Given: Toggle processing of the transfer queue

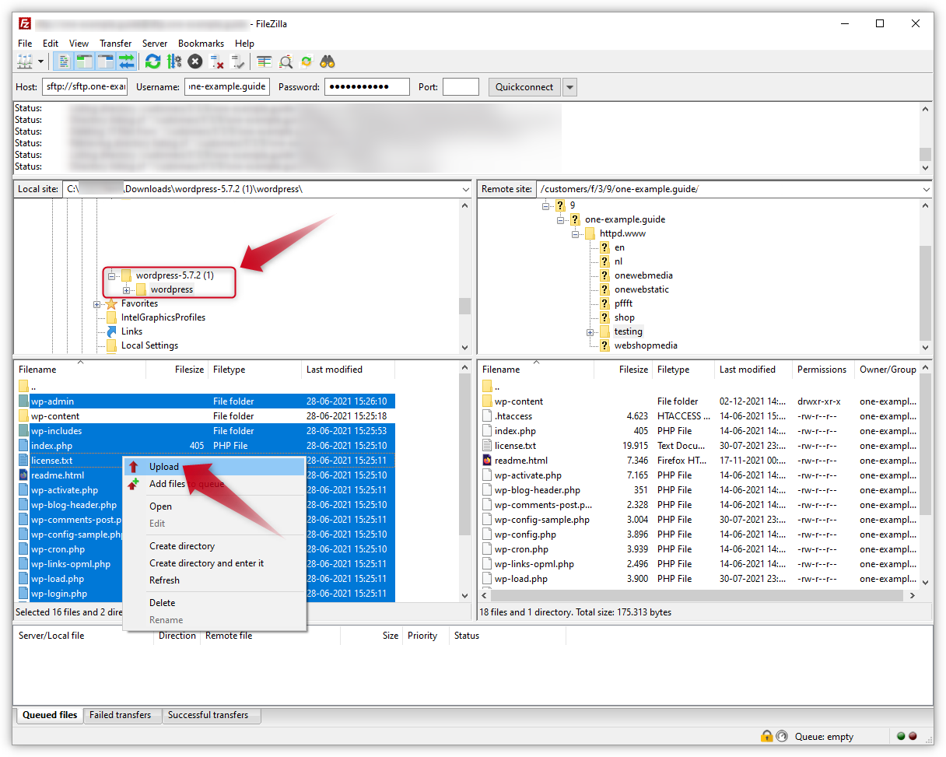Looking at the screenshot, I should (173, 61).
